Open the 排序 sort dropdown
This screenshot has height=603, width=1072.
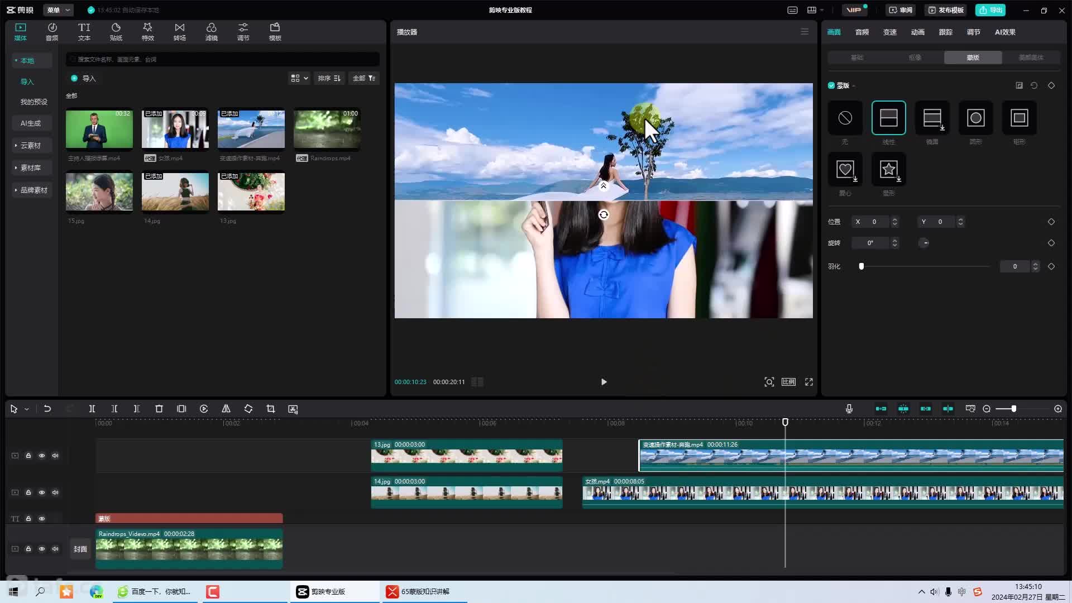[x=329, y=78]
